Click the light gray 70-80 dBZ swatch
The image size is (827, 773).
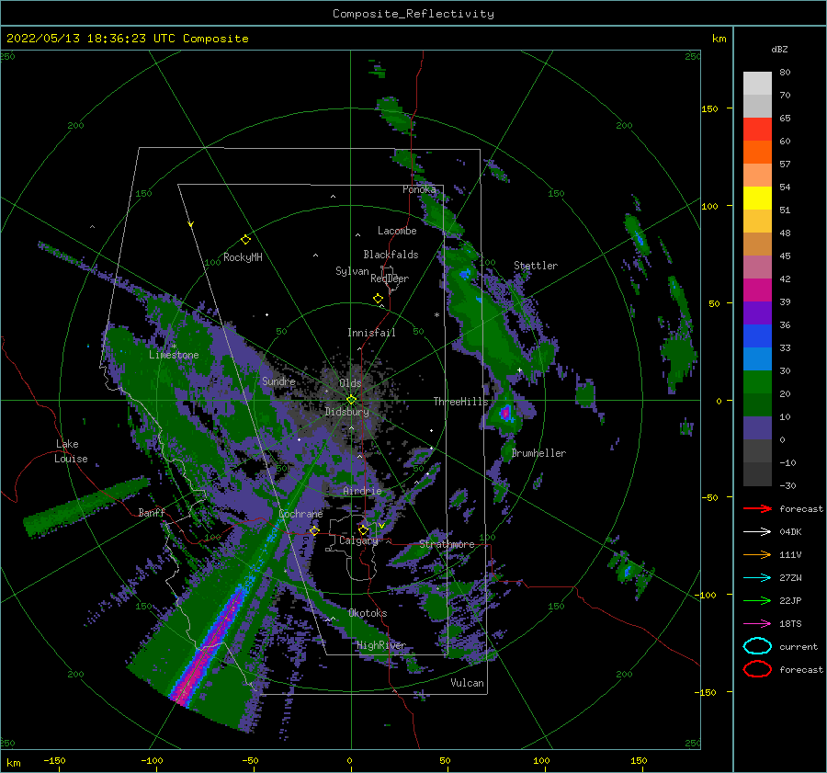pos(757,84)
